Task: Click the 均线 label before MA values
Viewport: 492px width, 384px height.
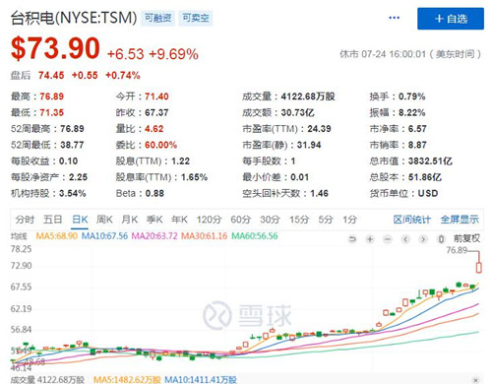Action: pos(19,236)
